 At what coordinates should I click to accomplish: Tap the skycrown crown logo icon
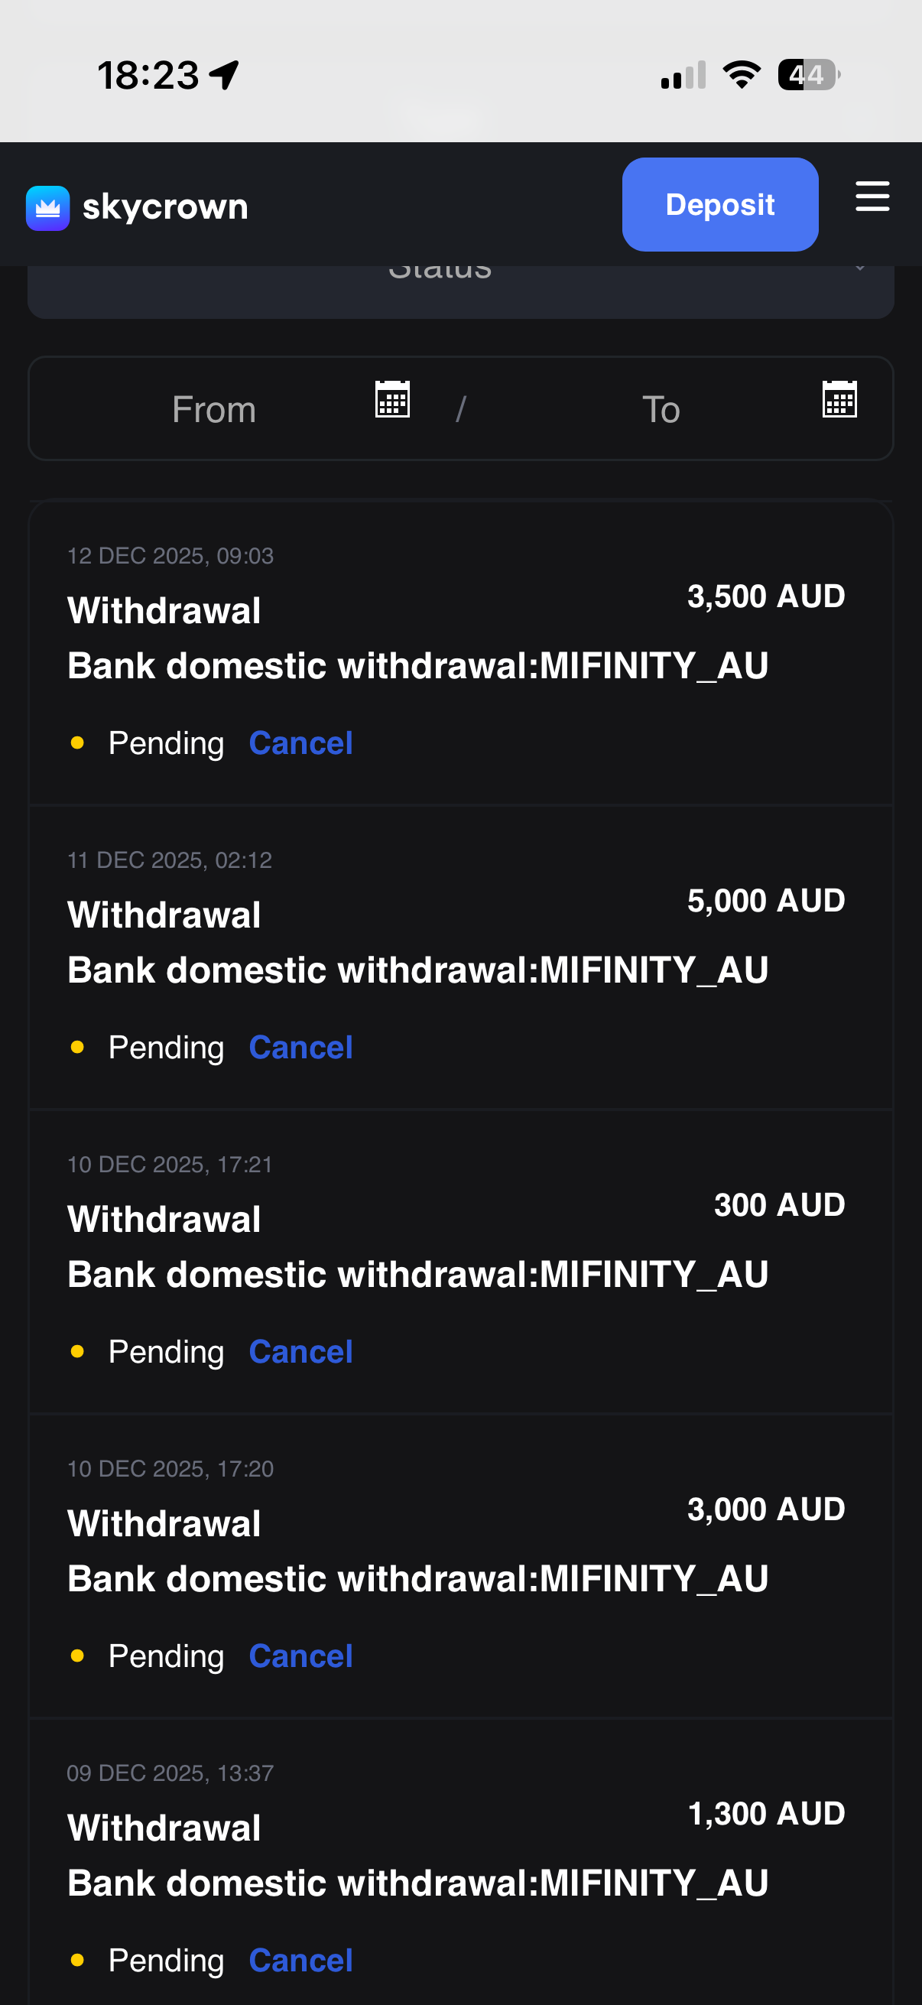[x=47, y=208]
